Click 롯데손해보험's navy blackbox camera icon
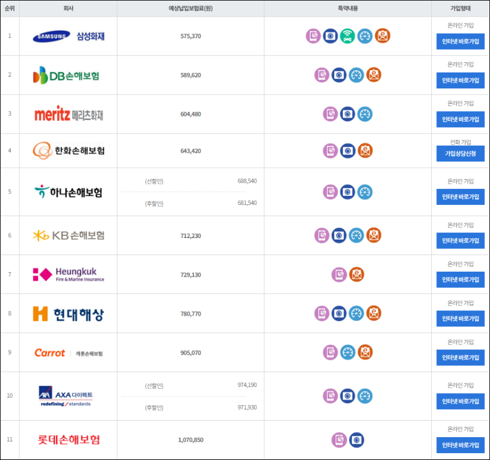 tap(357, 440)
